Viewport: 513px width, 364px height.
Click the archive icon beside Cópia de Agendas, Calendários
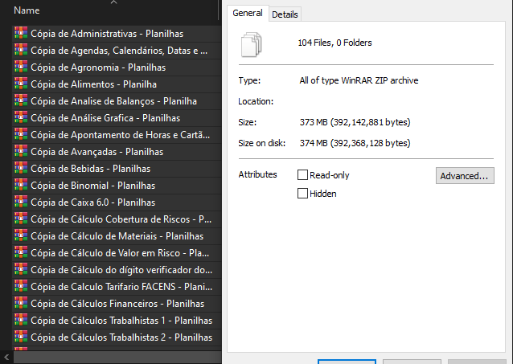coord(21,50)
